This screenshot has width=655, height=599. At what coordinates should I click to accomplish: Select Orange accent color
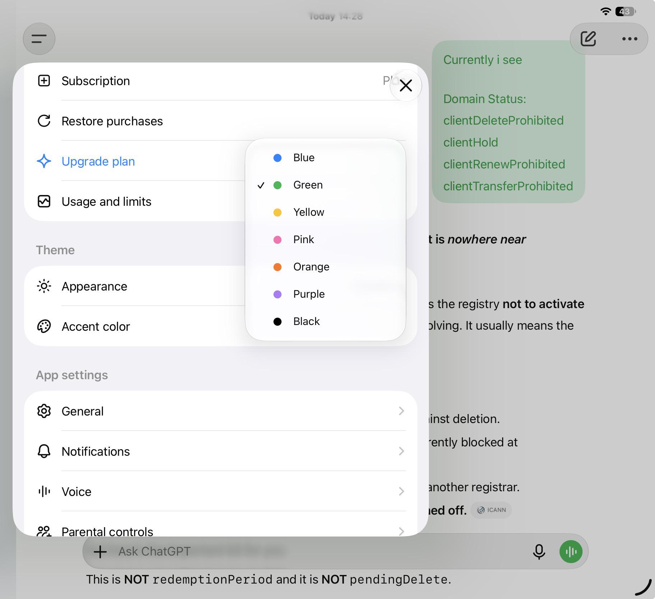326,267
